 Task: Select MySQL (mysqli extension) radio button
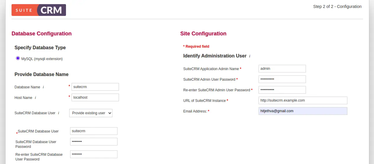18,58
